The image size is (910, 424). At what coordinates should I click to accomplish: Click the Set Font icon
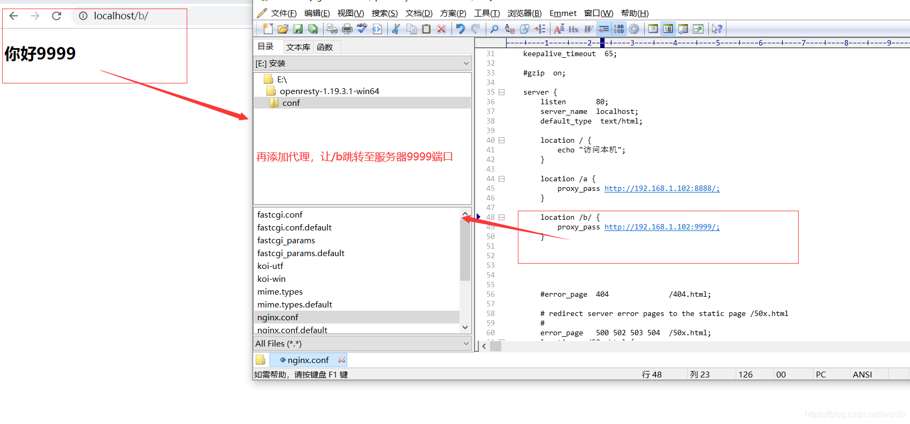559,29
